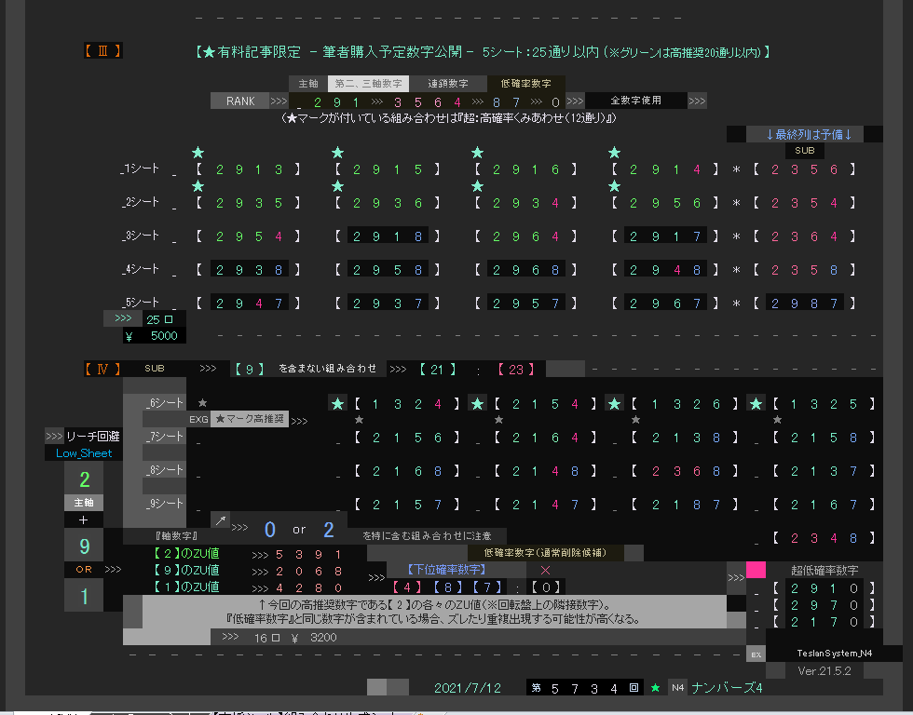Screen dimensions: 913x715
Task: Click the star above combination 2 9 1 6
Action: (x=477, y=153)
